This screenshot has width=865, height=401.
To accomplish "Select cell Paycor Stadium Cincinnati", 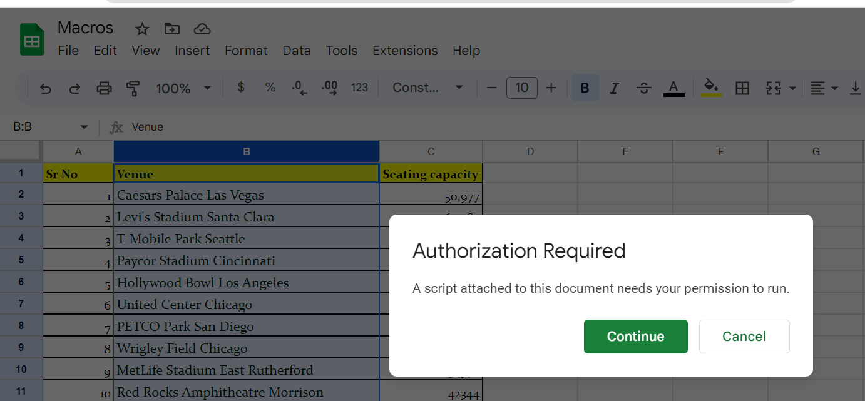I will (x=247, y=260).
